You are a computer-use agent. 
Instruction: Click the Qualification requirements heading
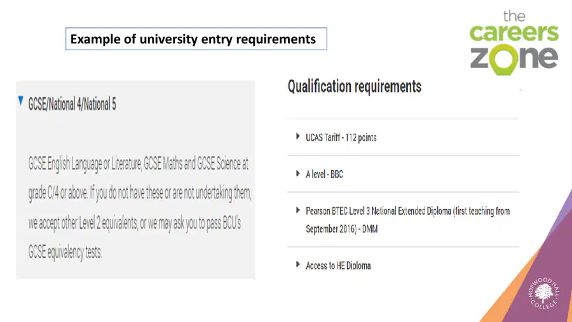354,87
